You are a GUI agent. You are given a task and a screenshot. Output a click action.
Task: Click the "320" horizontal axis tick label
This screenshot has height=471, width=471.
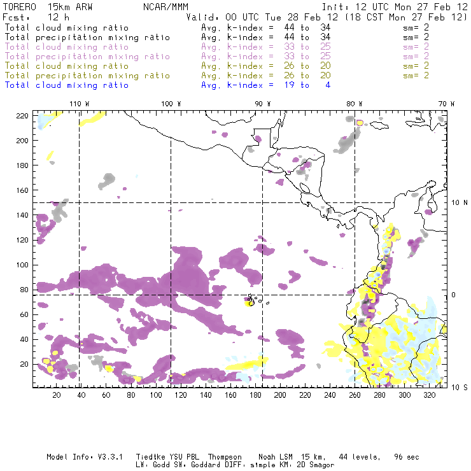(x=430, y=395)
